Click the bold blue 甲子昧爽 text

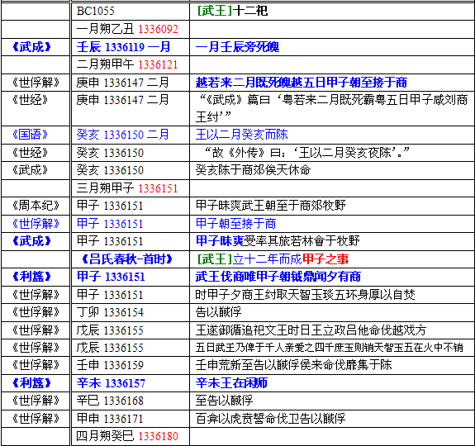220,241
